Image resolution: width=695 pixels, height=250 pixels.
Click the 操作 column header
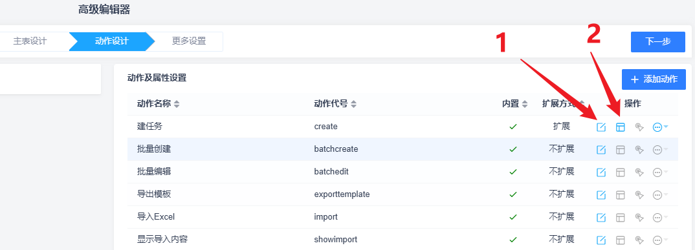(x=632, y=104)
